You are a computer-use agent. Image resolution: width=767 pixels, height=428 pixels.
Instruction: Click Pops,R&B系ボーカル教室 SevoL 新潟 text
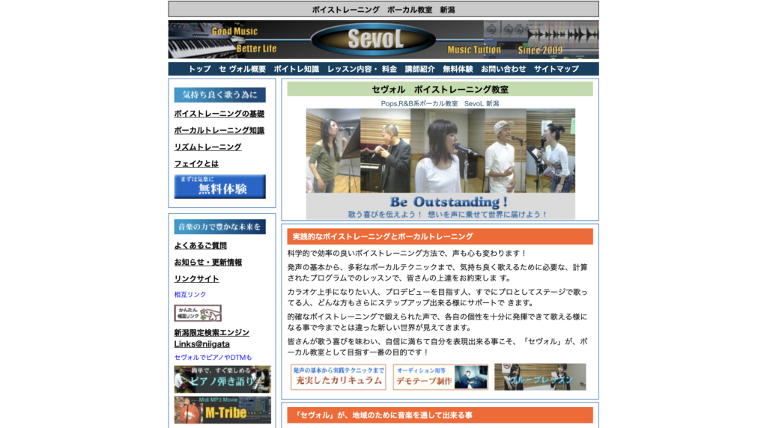pyautogui.click(x=440, y=103)
